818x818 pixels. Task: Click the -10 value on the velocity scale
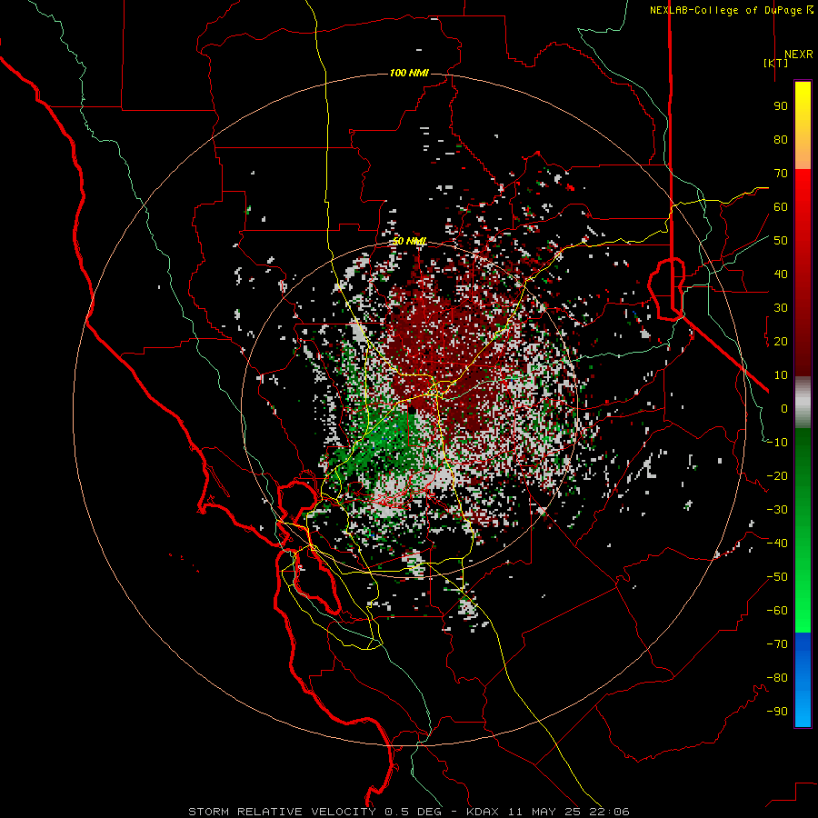click(777, 443)
